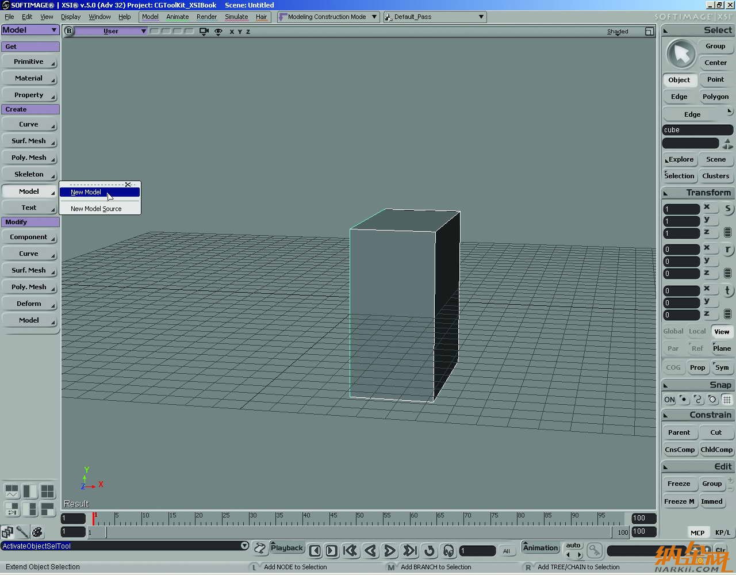Open the Shaded display mode dropdown
Screen dimensions: 736x575
click(x=618, y=32)
